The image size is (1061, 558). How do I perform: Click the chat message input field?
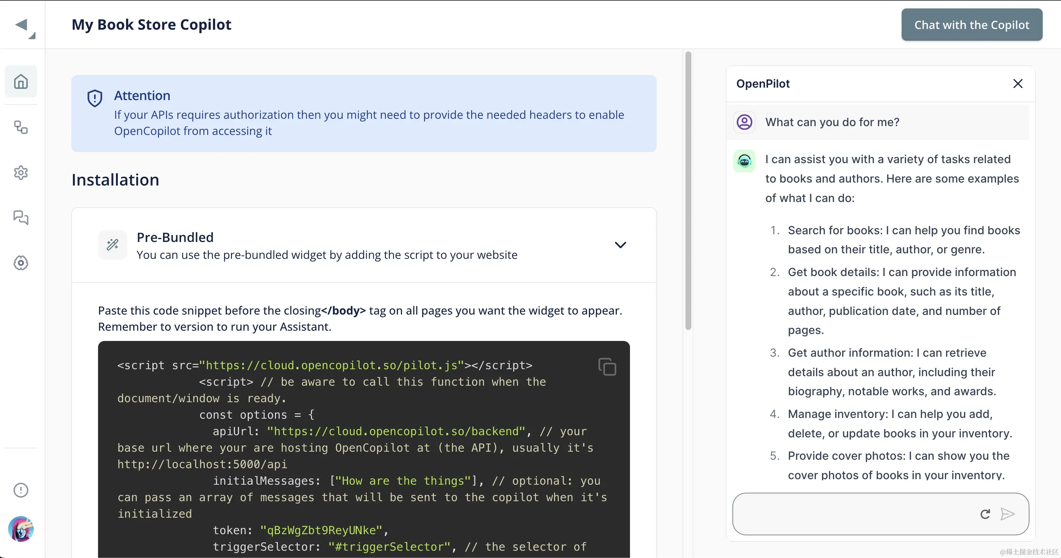(852, 514)
